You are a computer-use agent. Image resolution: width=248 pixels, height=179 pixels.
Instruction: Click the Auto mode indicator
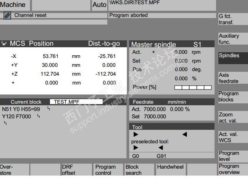click(x=100, y=5)
